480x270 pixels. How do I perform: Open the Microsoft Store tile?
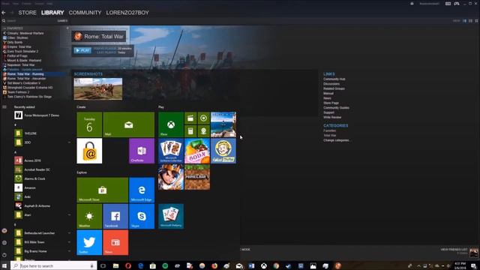point(102,190)
